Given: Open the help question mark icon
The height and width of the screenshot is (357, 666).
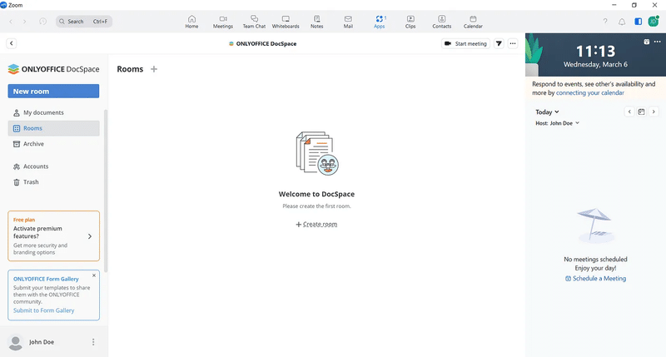Looking at the screenshot, I should [605, 22].
